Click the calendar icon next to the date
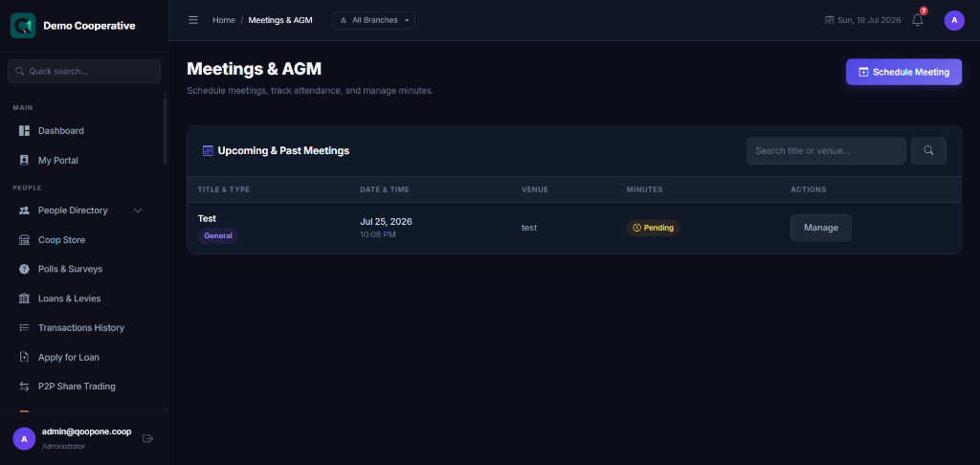The width and height of the screenshot is (980, 465). (x=830, y=20)
